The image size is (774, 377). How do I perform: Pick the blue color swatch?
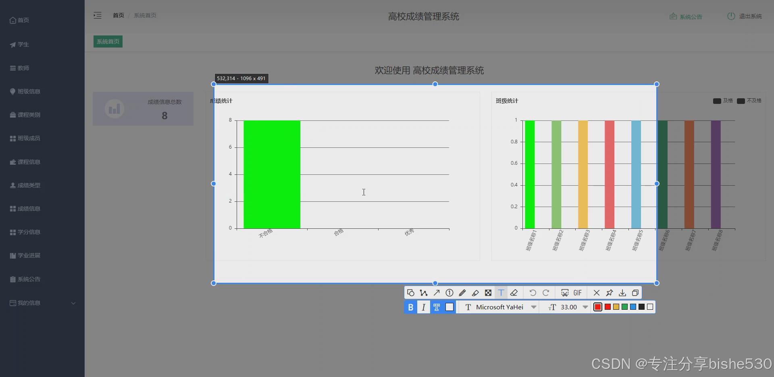click(633, 307)
